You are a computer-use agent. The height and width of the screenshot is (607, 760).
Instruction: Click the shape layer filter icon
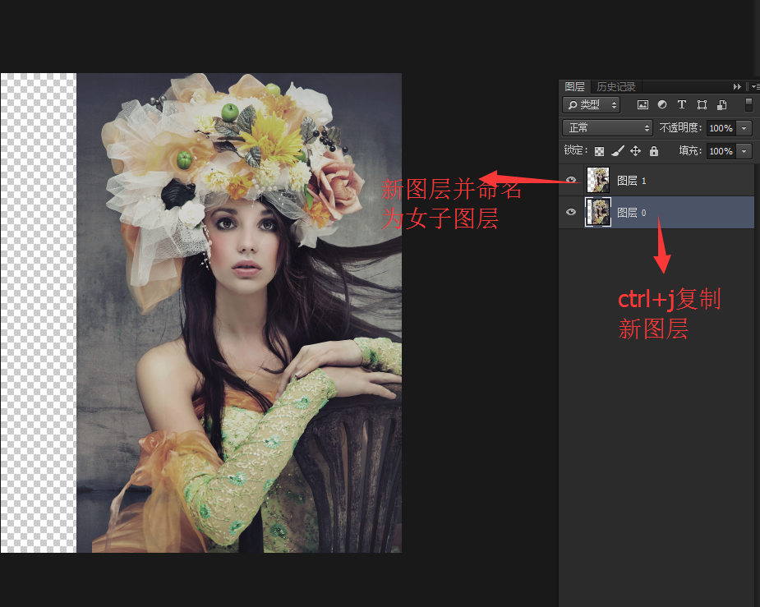(x=702, y=104)
